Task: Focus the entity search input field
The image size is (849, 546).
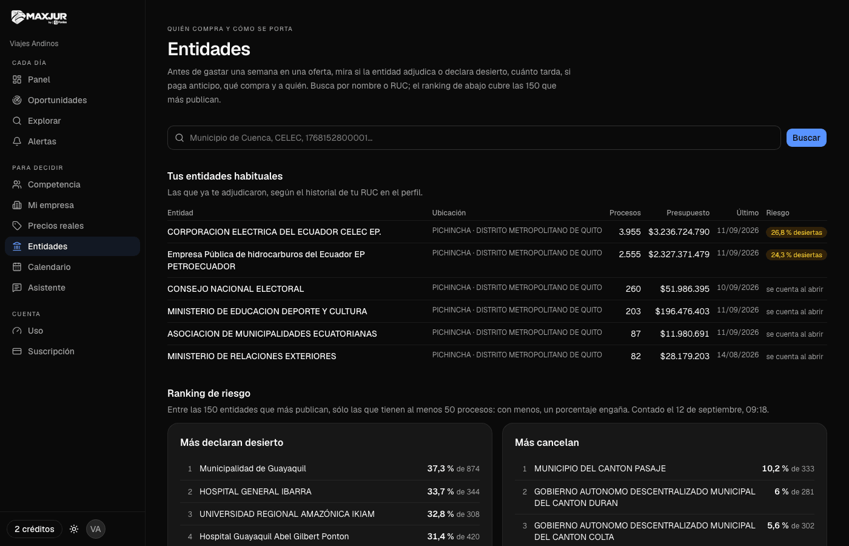Action: (474, 138)
